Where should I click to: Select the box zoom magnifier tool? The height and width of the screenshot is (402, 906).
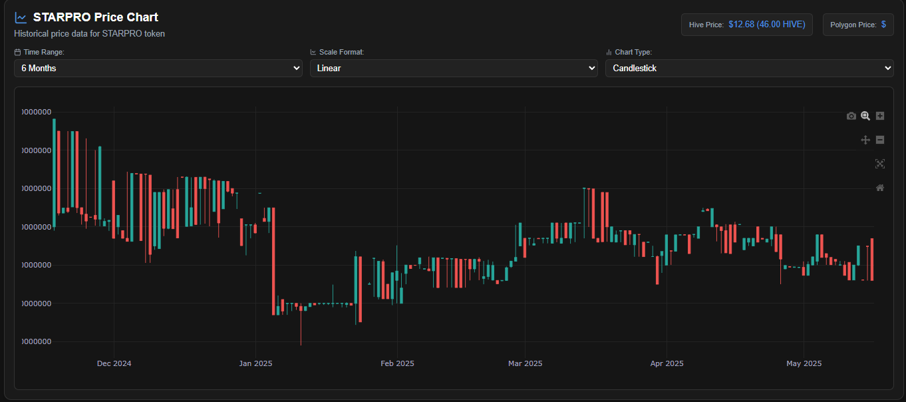coord(865,116)
